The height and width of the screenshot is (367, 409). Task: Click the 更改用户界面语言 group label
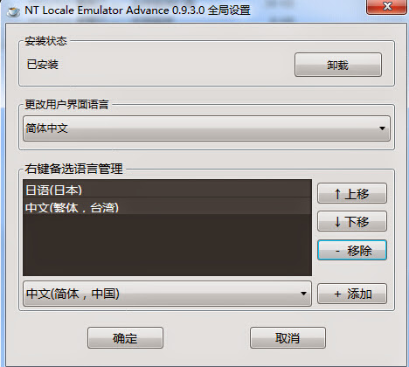[66, 104]
